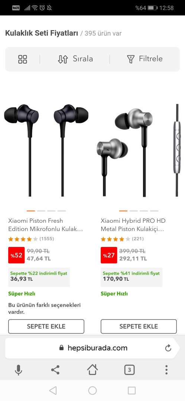Tap the Android home circle button
Image resolution: width=185 pixels, height=401 pixels.
point(92,391)
